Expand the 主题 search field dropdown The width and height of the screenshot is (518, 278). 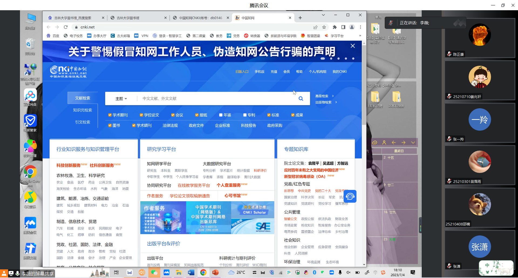(x=121, y=99)
